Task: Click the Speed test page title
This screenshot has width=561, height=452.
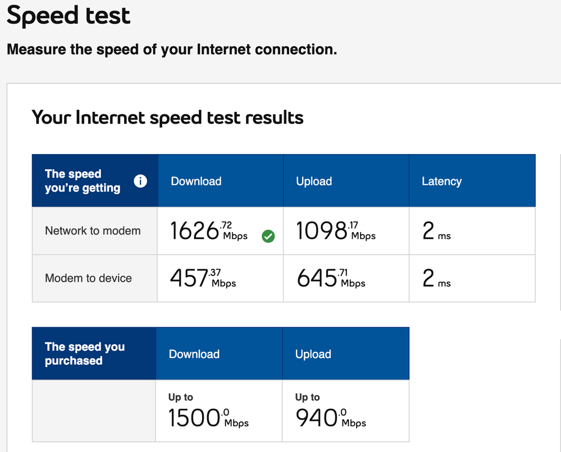Action: click(69, 16)
